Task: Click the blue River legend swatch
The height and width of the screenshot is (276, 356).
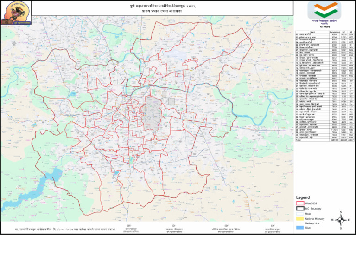Action: pos(300,228)
